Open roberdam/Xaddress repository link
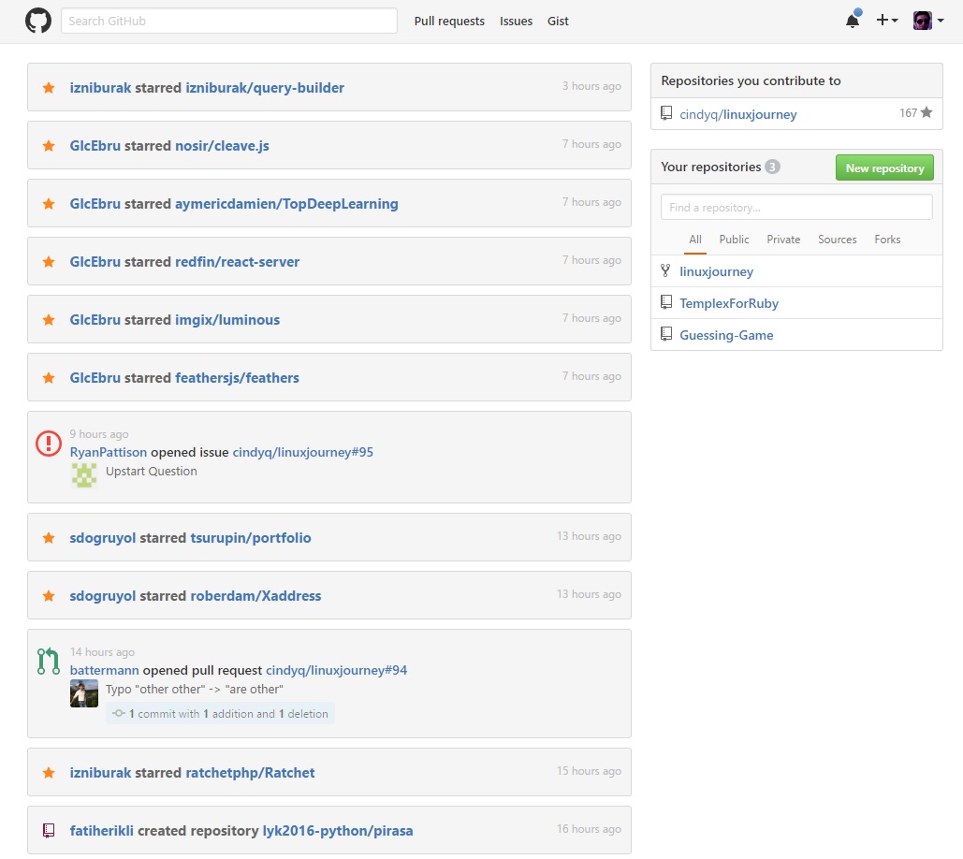This screenshot has height=859, width=963. [x=255, y=595]
